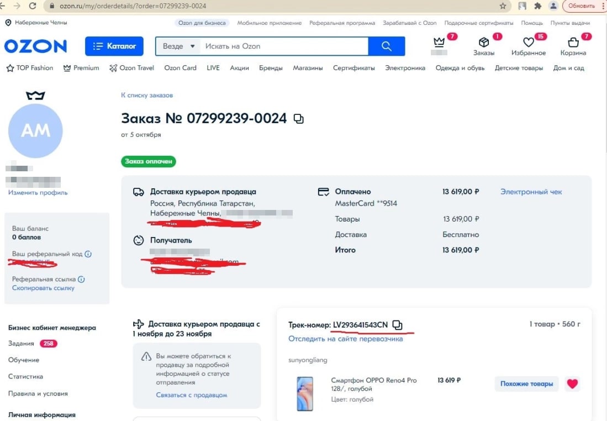Image resolution: width=607 pixels, height=421 pixels.
Task: Focus the Искать на Ozon search field
Action: (284, 46)
